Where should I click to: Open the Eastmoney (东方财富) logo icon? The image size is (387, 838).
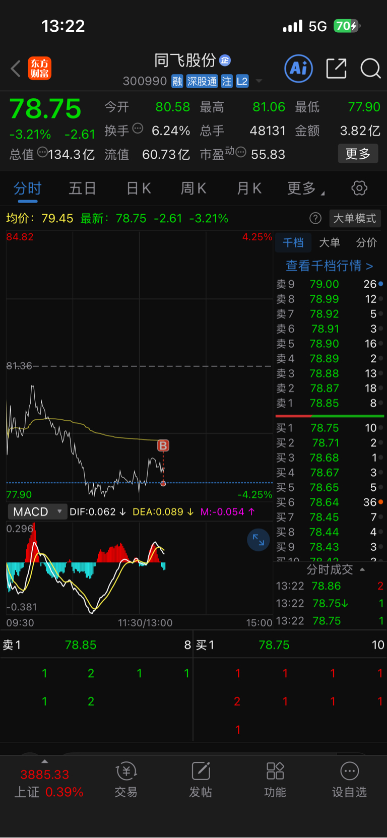[39, 69]
